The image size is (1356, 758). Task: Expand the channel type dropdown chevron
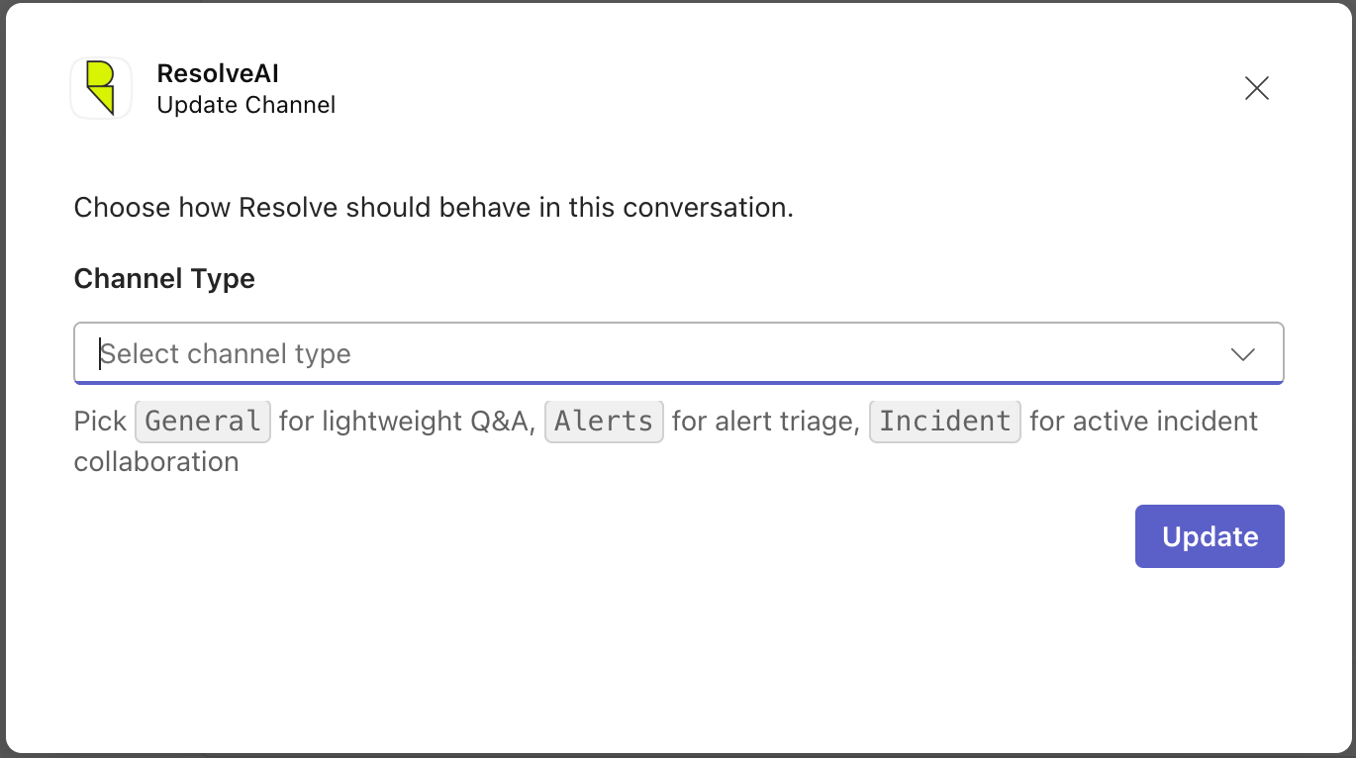coord(1243,354)
